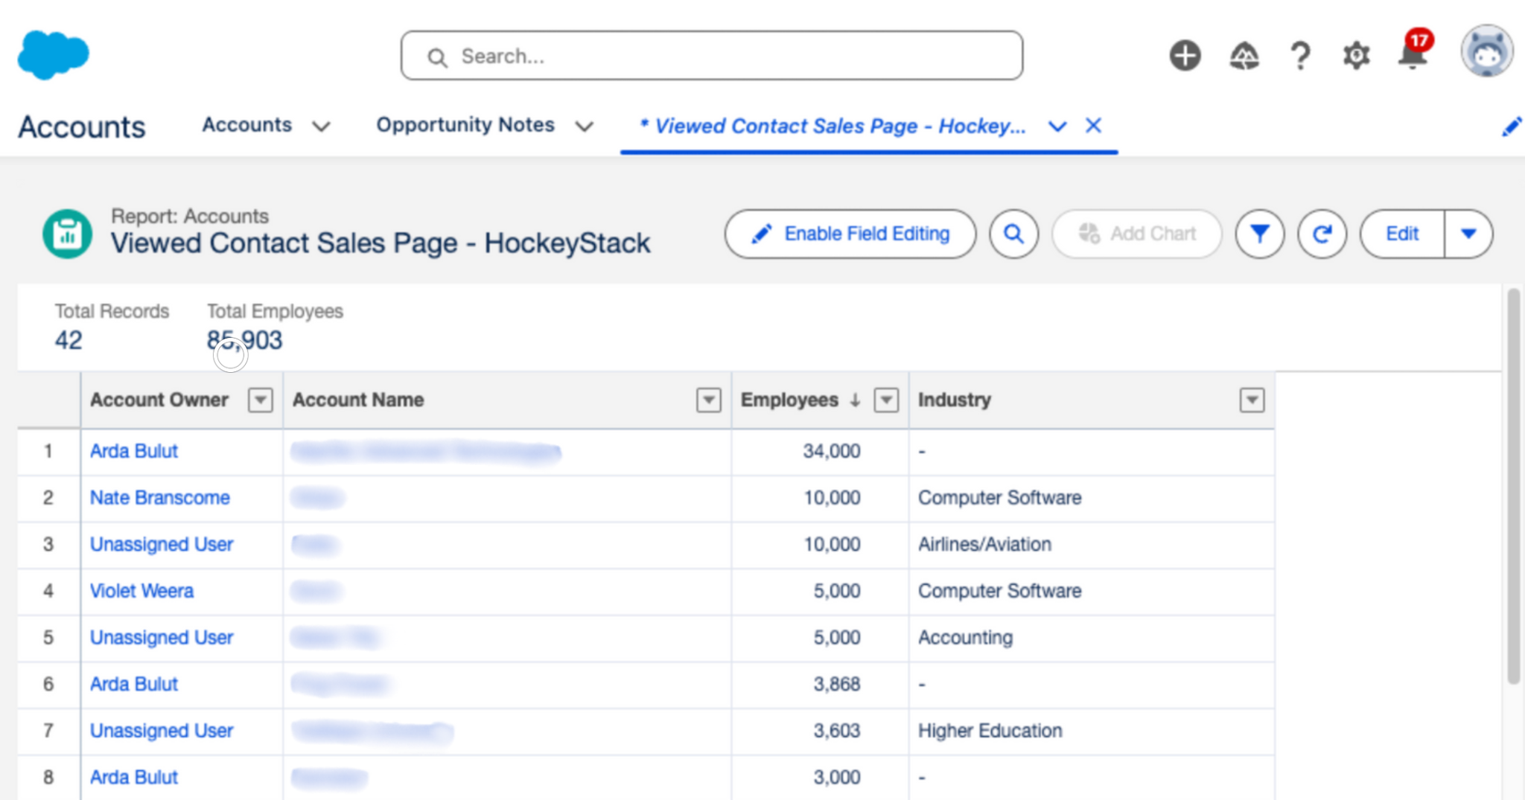Click Computer Software in row 2
This screenshot has height=800, width=1525.
[999, 498]
